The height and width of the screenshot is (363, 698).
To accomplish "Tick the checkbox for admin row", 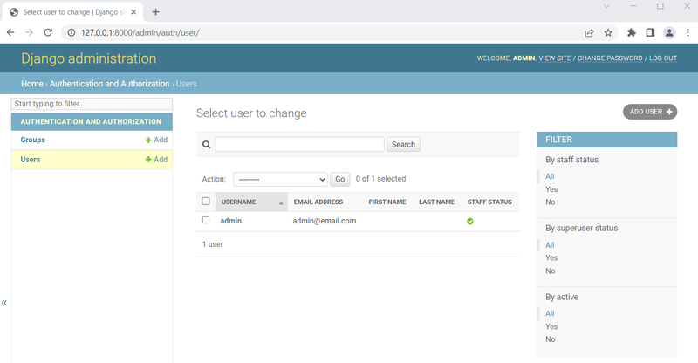I will [206, 220].
